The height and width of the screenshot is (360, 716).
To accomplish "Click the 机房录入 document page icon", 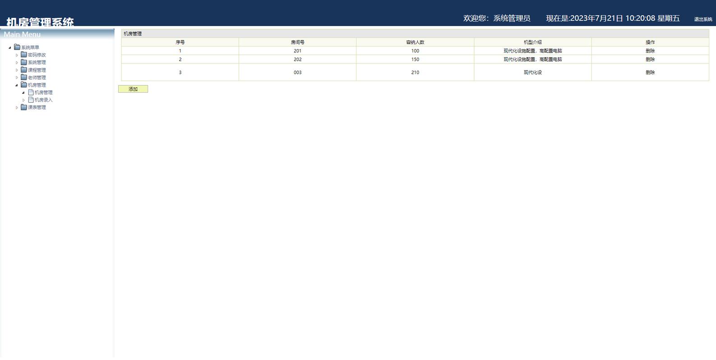I will [x=31, y=100].
